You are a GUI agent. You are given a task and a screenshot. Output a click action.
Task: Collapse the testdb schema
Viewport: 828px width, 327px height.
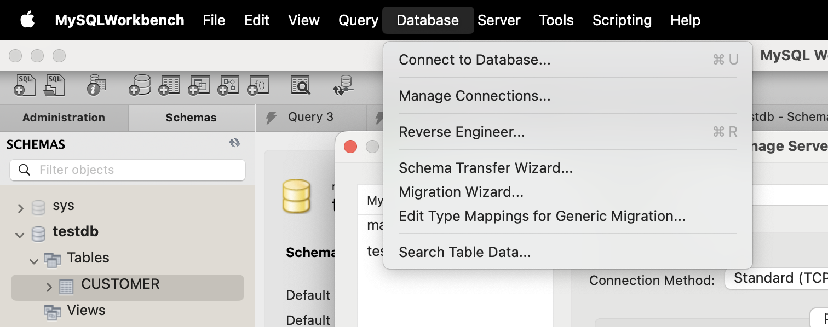20,235
